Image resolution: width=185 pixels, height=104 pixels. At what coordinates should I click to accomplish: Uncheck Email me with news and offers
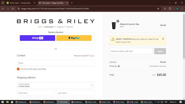coord(18,69)
